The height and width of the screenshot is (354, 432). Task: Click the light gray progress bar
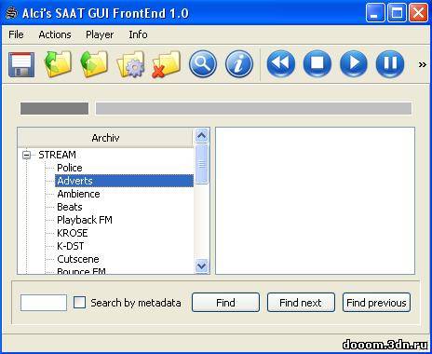click(x=253, y=109)
